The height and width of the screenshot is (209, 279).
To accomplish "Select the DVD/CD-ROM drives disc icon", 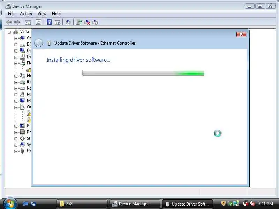I will point(22,57).
